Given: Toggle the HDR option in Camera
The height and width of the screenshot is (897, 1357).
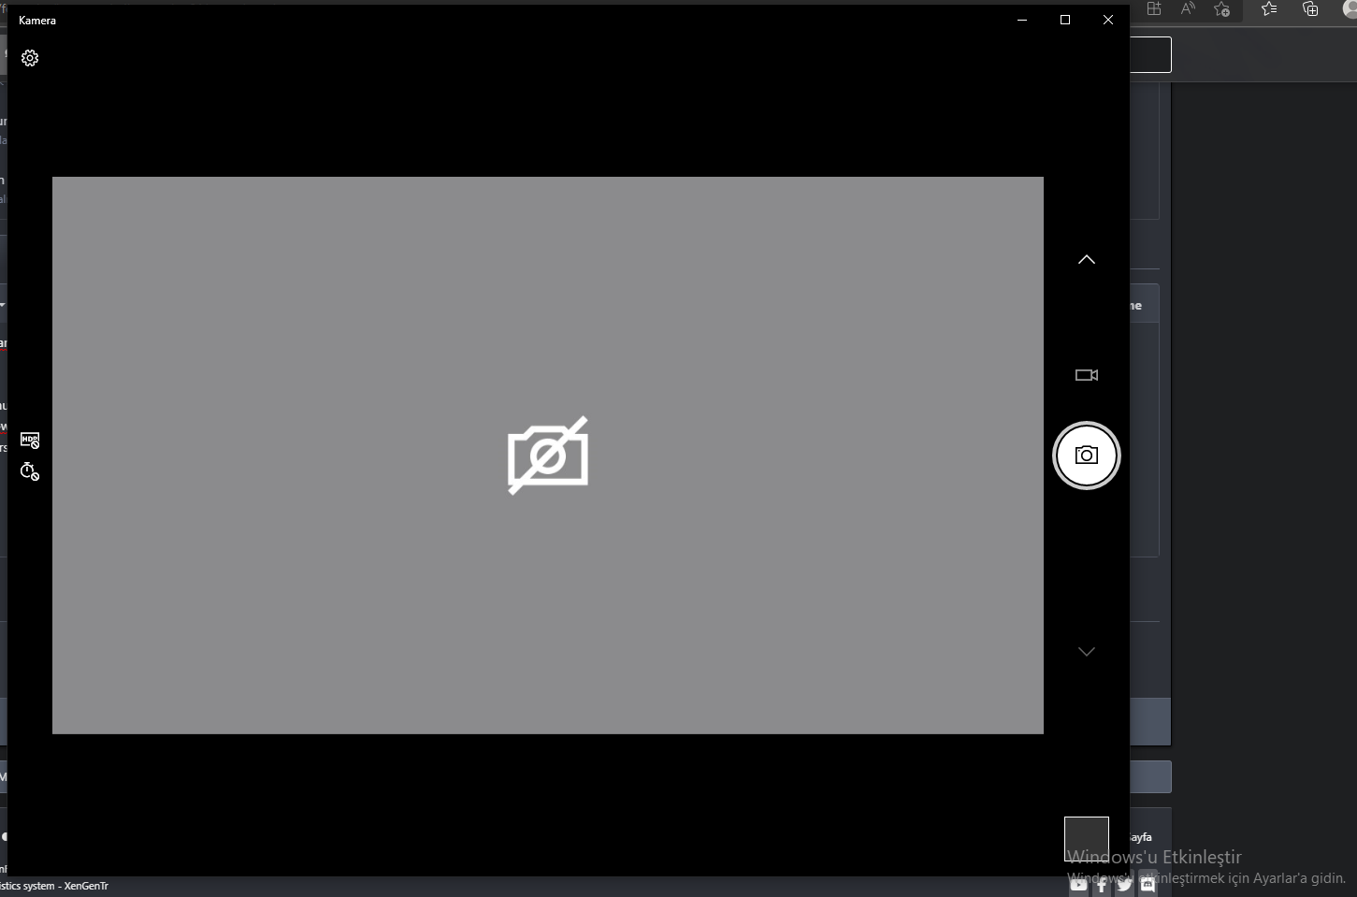Looking at the screenshot, I should (30, 440).
